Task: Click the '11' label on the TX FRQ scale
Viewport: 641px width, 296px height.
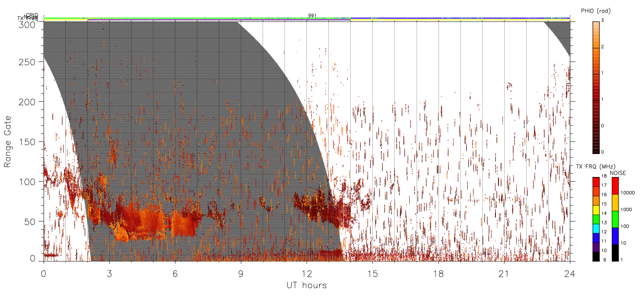Action: point(603,241)
